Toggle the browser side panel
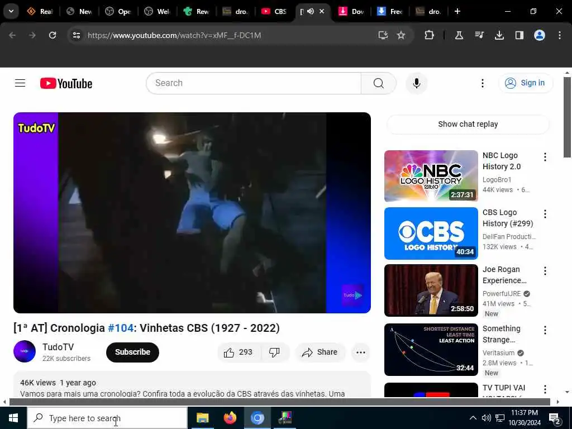Screen dimensions: 572x429 [x=519, y=35]
